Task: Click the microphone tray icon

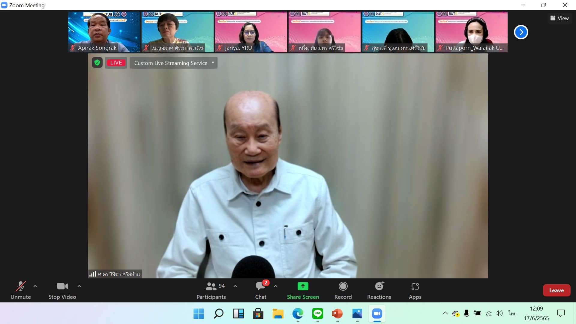Action: click(x=466, y=313)
